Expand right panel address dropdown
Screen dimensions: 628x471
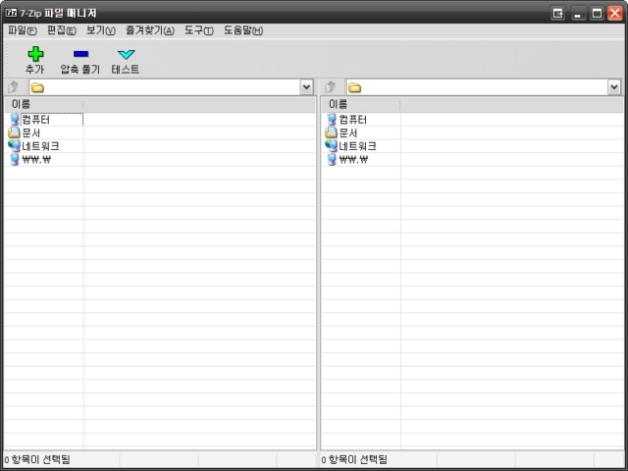pos(614,87)
